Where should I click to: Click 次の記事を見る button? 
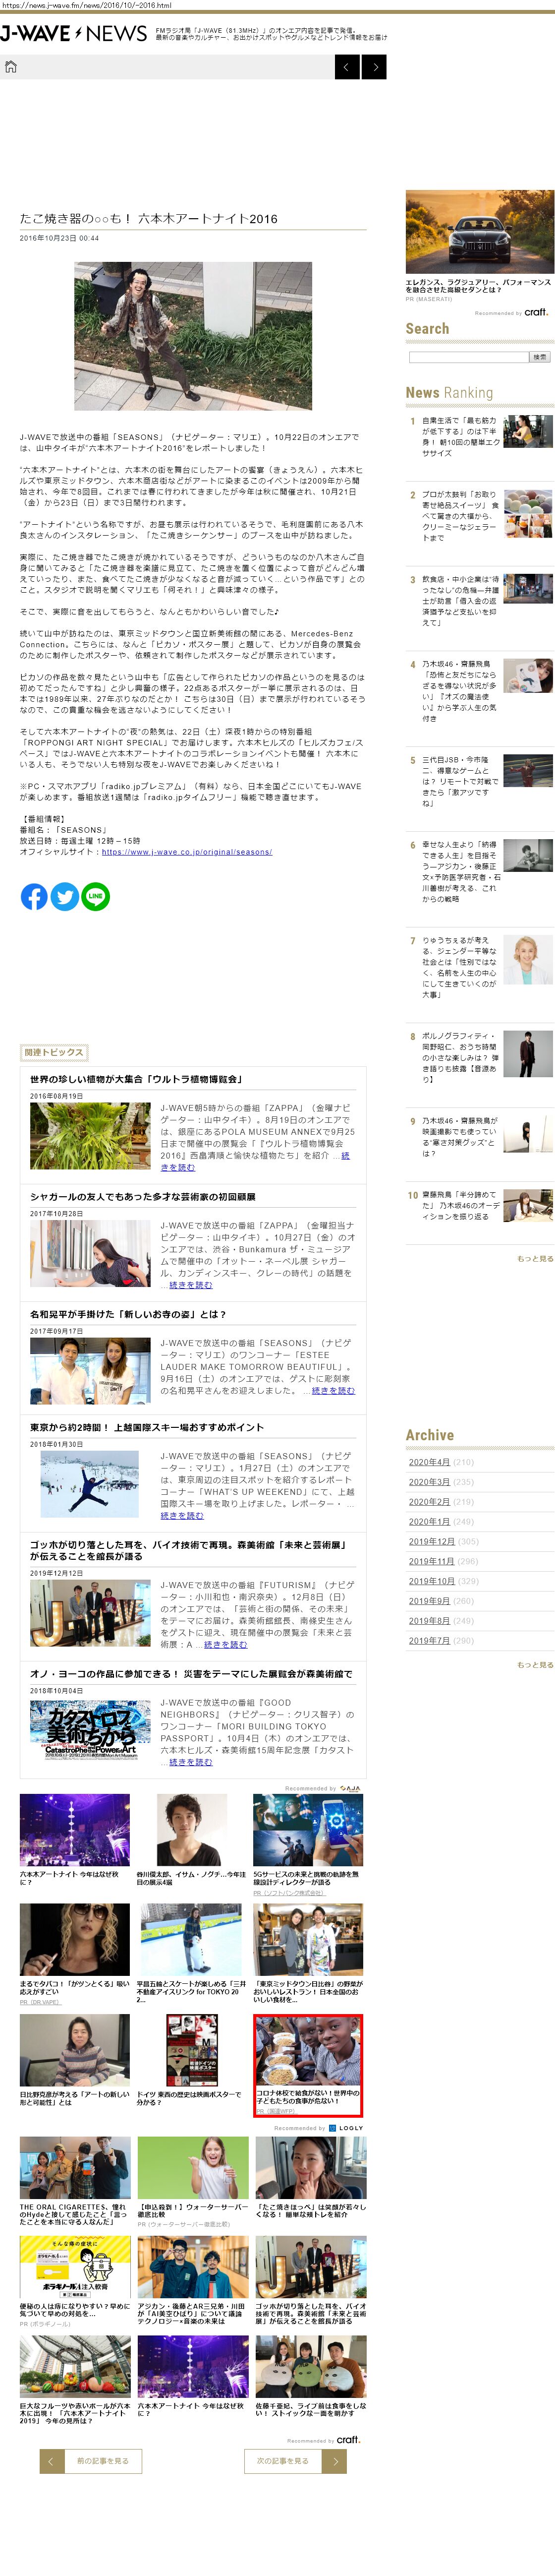[283, 2460]
